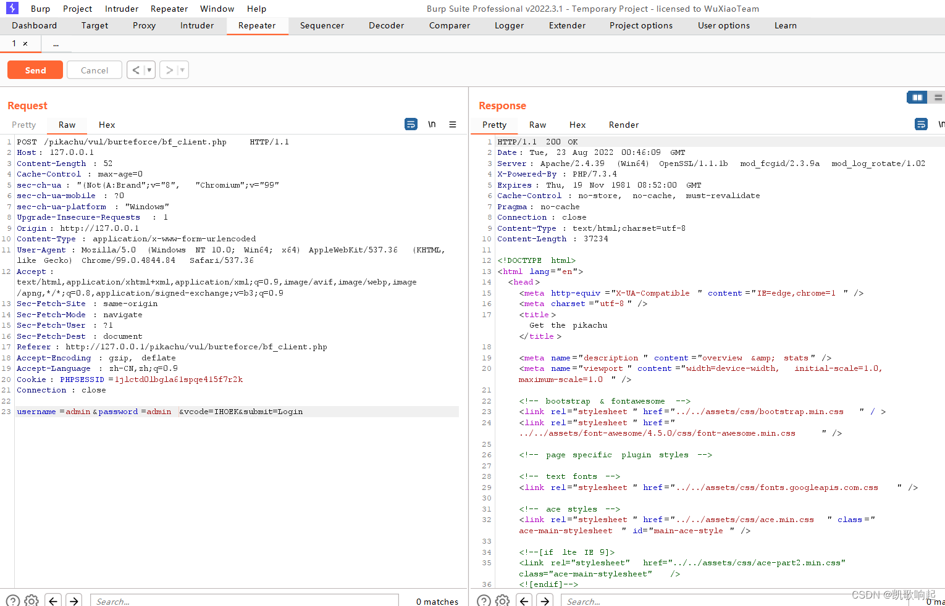The width and height of the screenshot is (945, 606).
Task: Switch Request view to Pretty
Action: tap(24, 125)
